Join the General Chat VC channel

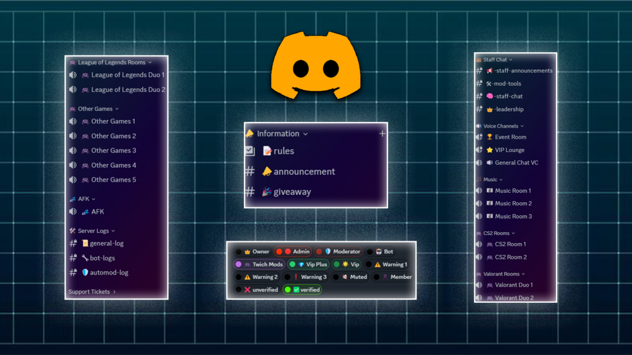coord(507,163)
